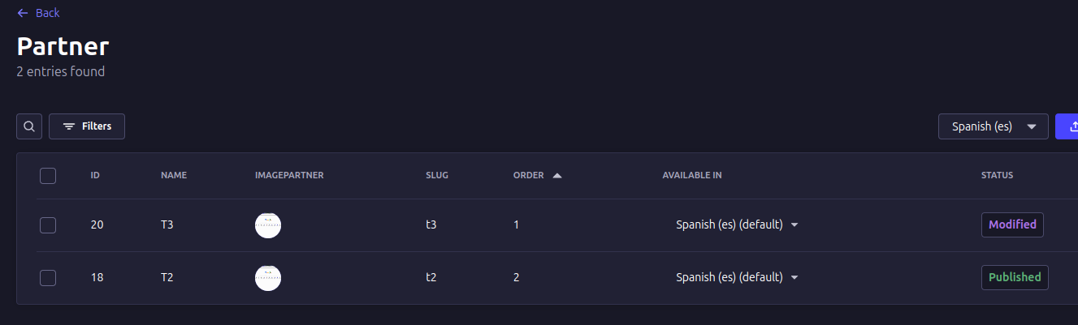Viewport: 1078px width, 325px height.
Task: Sort by the ID column header
Action: [95, 175]
